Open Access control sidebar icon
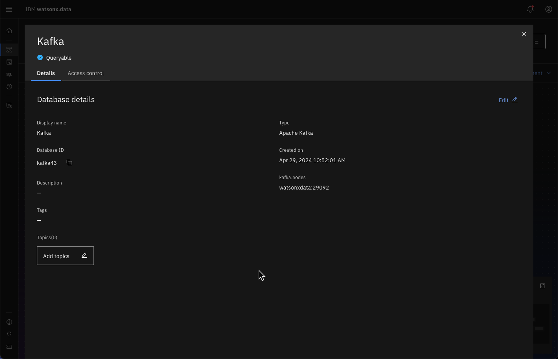This screenshot has height=359, width=558. point(9,106)
